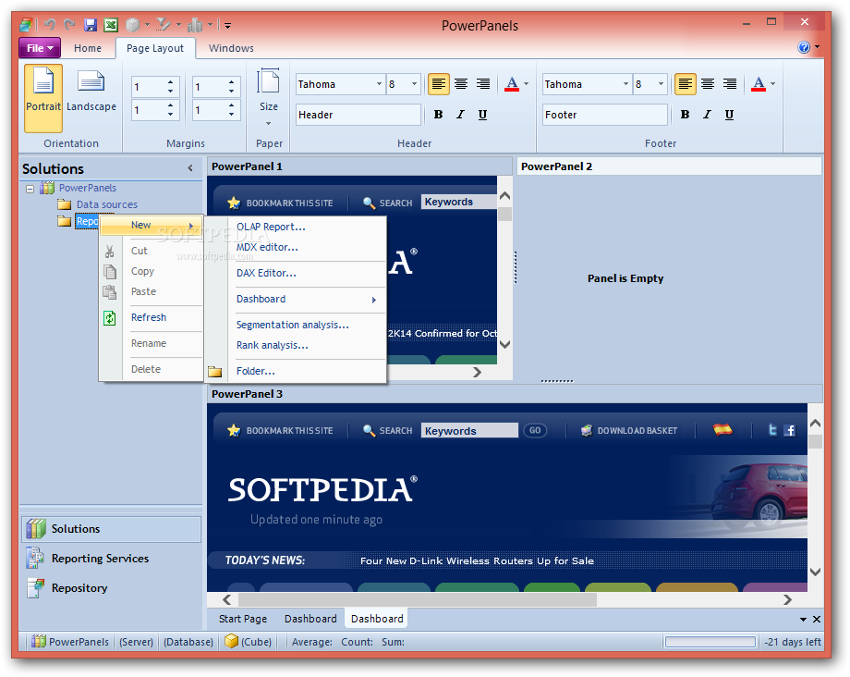
Task: Toggle Italic in Footer group
Action: (707, 115)
